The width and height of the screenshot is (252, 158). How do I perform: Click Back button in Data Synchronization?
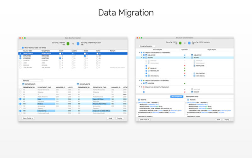click(x=110, y=118)
